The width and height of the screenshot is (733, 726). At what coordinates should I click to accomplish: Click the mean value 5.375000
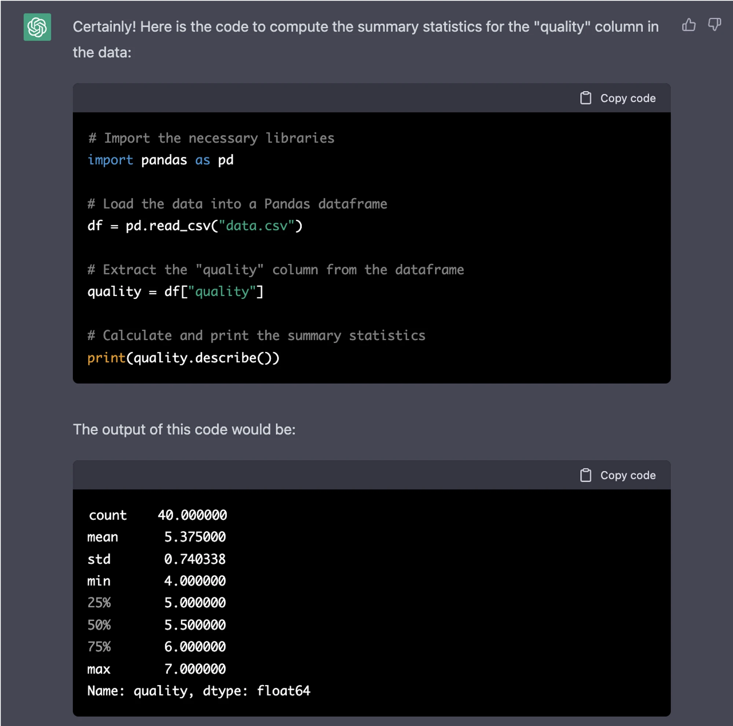(x=195, y=537)
